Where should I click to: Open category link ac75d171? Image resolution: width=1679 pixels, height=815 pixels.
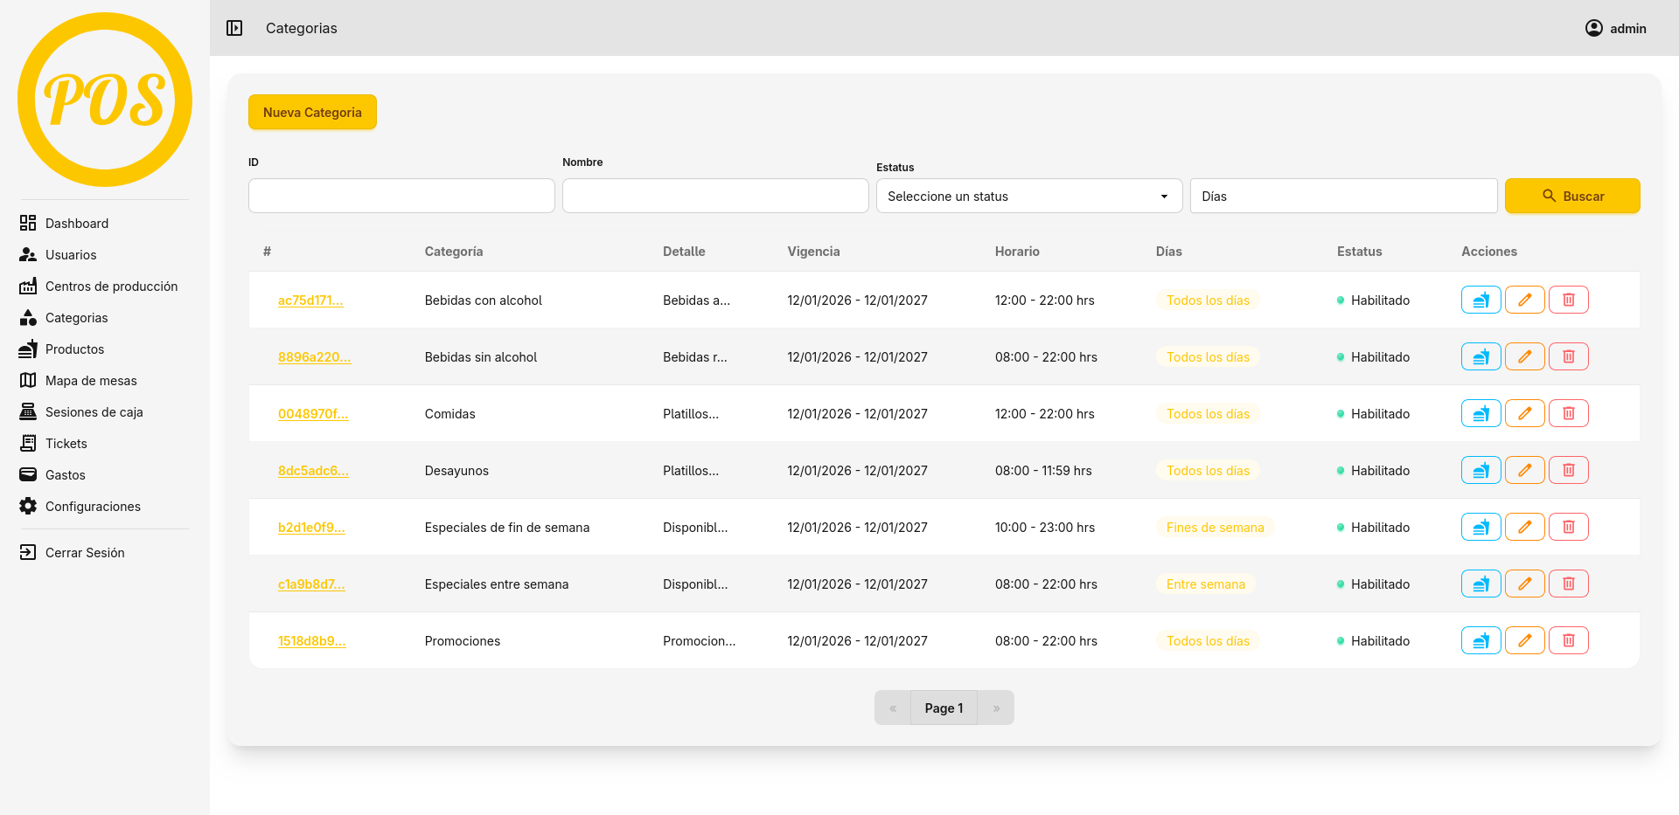pyautogui.click(x=310, y=300)
